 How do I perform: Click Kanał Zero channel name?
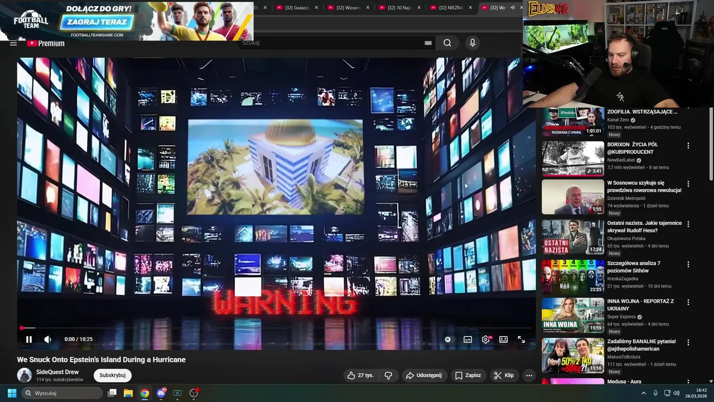(x=618, y=119)
